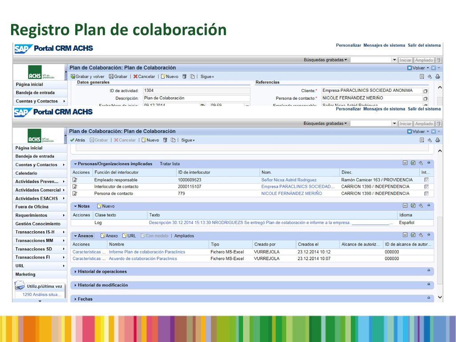Click delete saved search icon in lower screenshot
This screenshot has height=342, width=456.
[439, 124]
